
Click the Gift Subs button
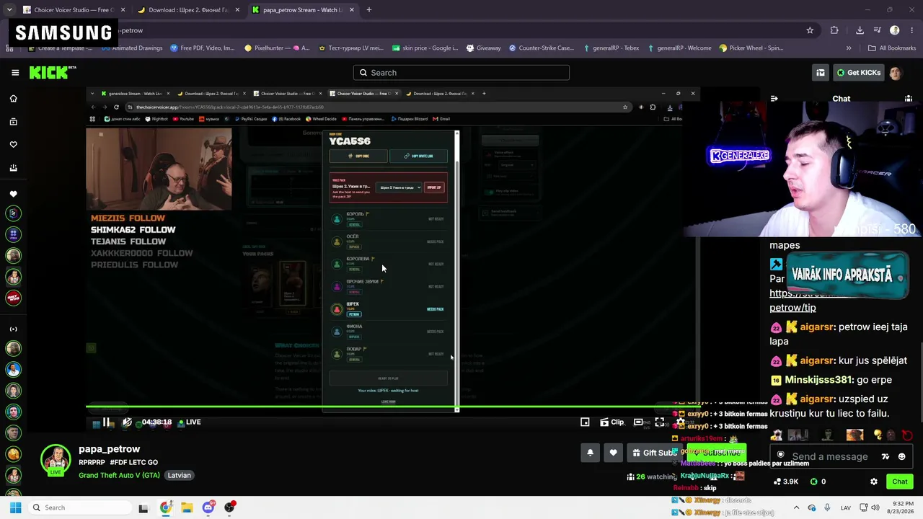pos(653,453)
